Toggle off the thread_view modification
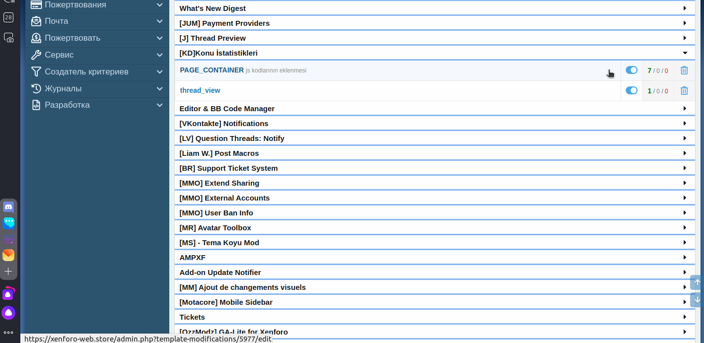 pos(631,90)
